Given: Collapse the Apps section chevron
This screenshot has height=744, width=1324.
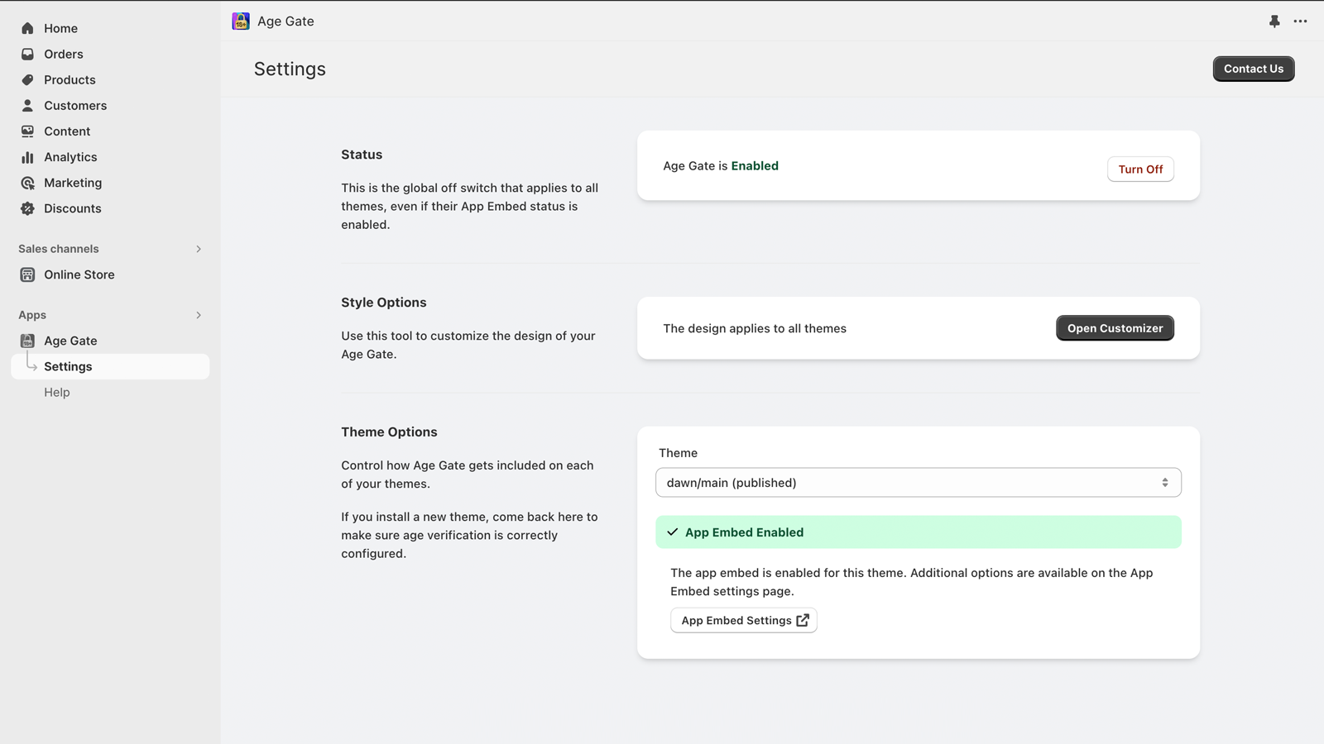Looking at the screenshot, I should click(198, 315).
